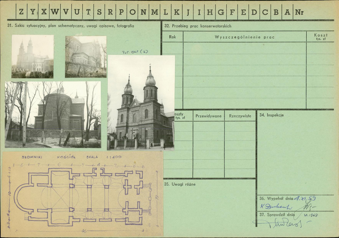The height and width of the screenshot is (238, 339).
Task: Select the small foggy church towers photo
Action: pyautogui.click(x=33, y=56)
